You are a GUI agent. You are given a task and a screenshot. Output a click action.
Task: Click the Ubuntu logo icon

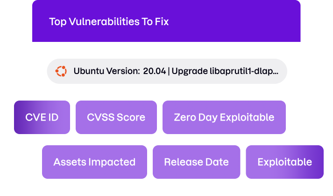coord(61,71)
